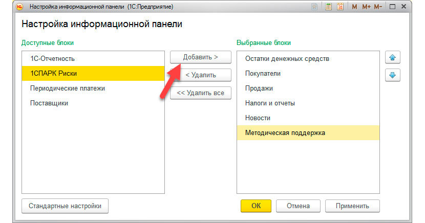Image resolution: width=425 pixels, height=223 pixels.
Task: Click the "Отмена" button
Action: 298,206
